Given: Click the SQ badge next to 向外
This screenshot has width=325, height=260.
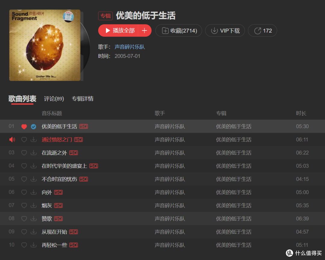Looking at the screenshot, I should [58, 192].
